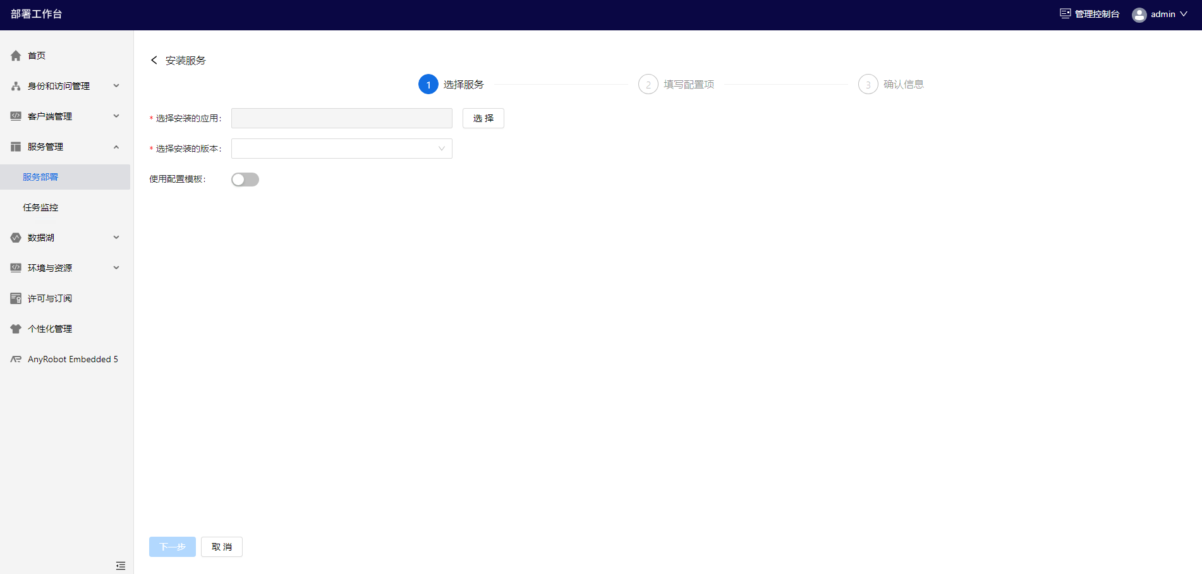
Task: Click the 数据湖 sidebar label
Action: 41,238
